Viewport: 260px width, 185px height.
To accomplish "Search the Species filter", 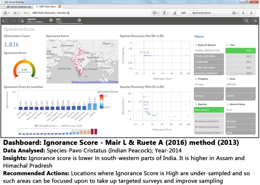I will (196, 104).
